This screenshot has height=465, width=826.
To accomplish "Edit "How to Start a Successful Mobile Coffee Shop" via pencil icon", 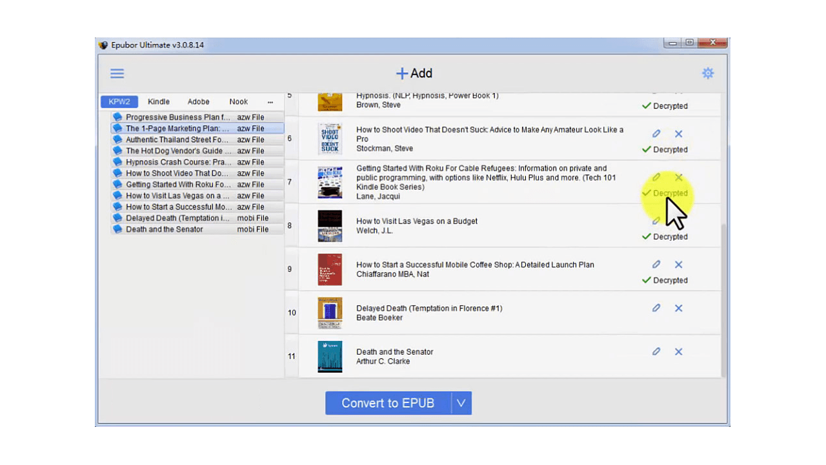I will pyautogui.click(x=656, y=264).
